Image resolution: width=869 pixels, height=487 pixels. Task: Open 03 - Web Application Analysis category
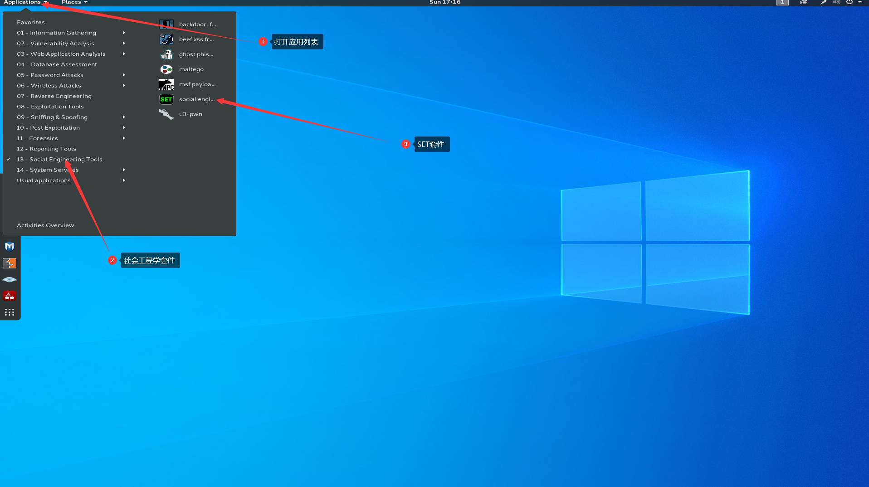coord(61,54)
